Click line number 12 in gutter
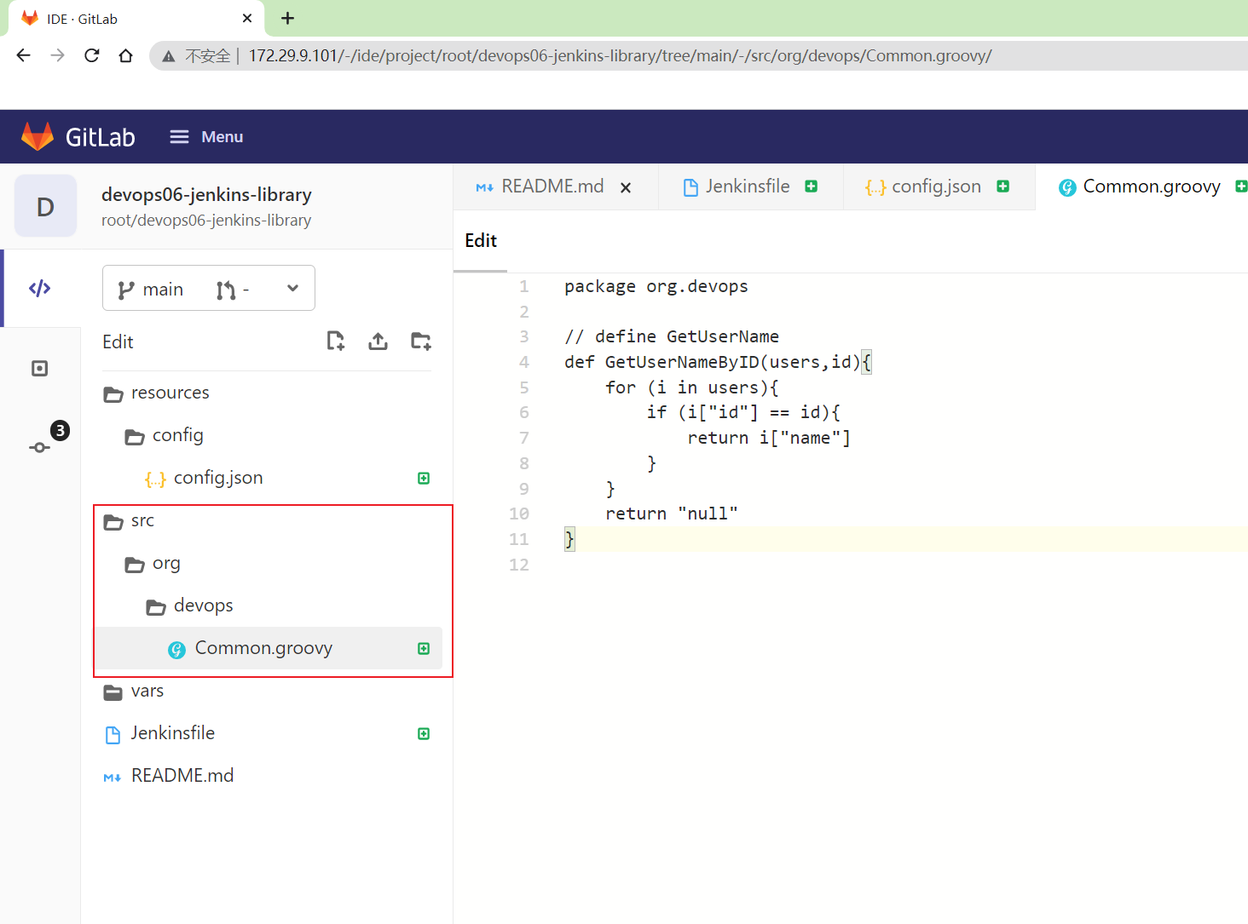The image size is (1248, 924). coord(519,565)
